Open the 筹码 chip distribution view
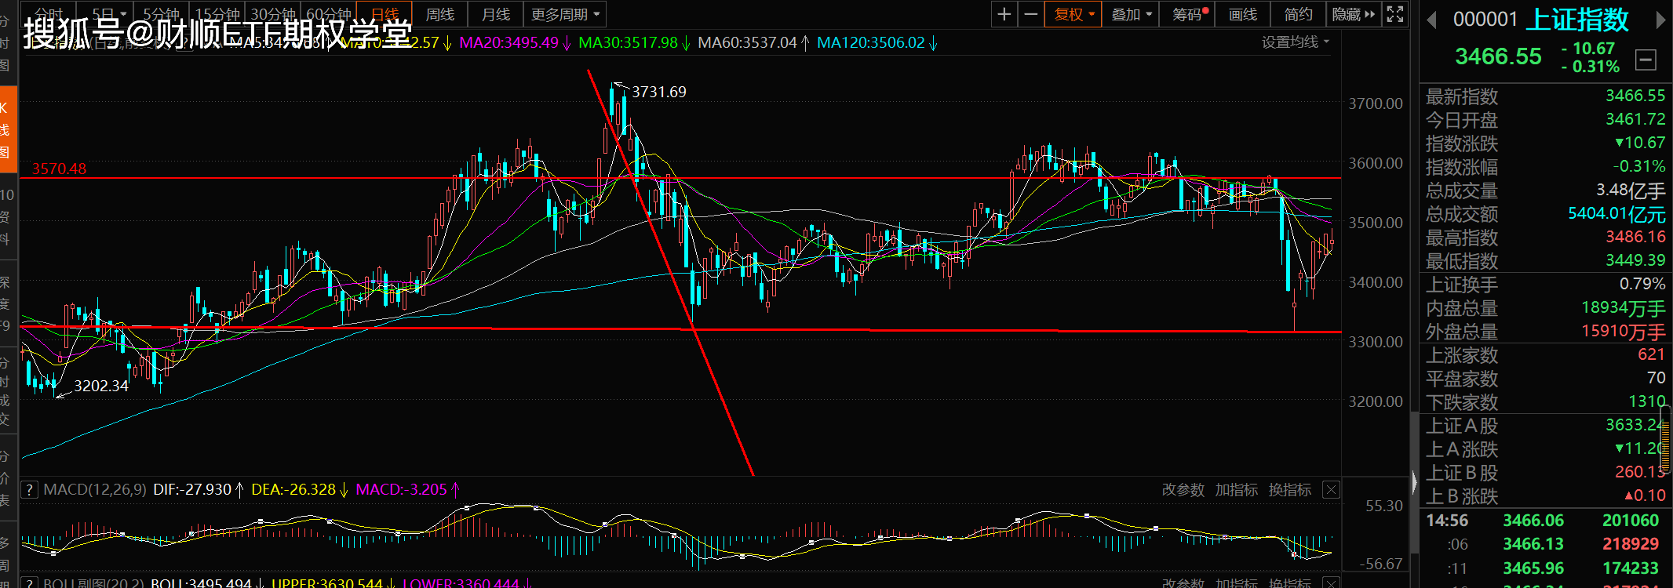 [x=1187, y=14]
